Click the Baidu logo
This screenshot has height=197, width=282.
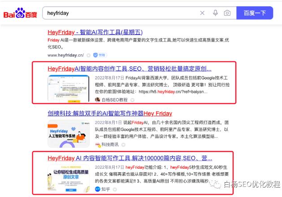tap(20, 13)
